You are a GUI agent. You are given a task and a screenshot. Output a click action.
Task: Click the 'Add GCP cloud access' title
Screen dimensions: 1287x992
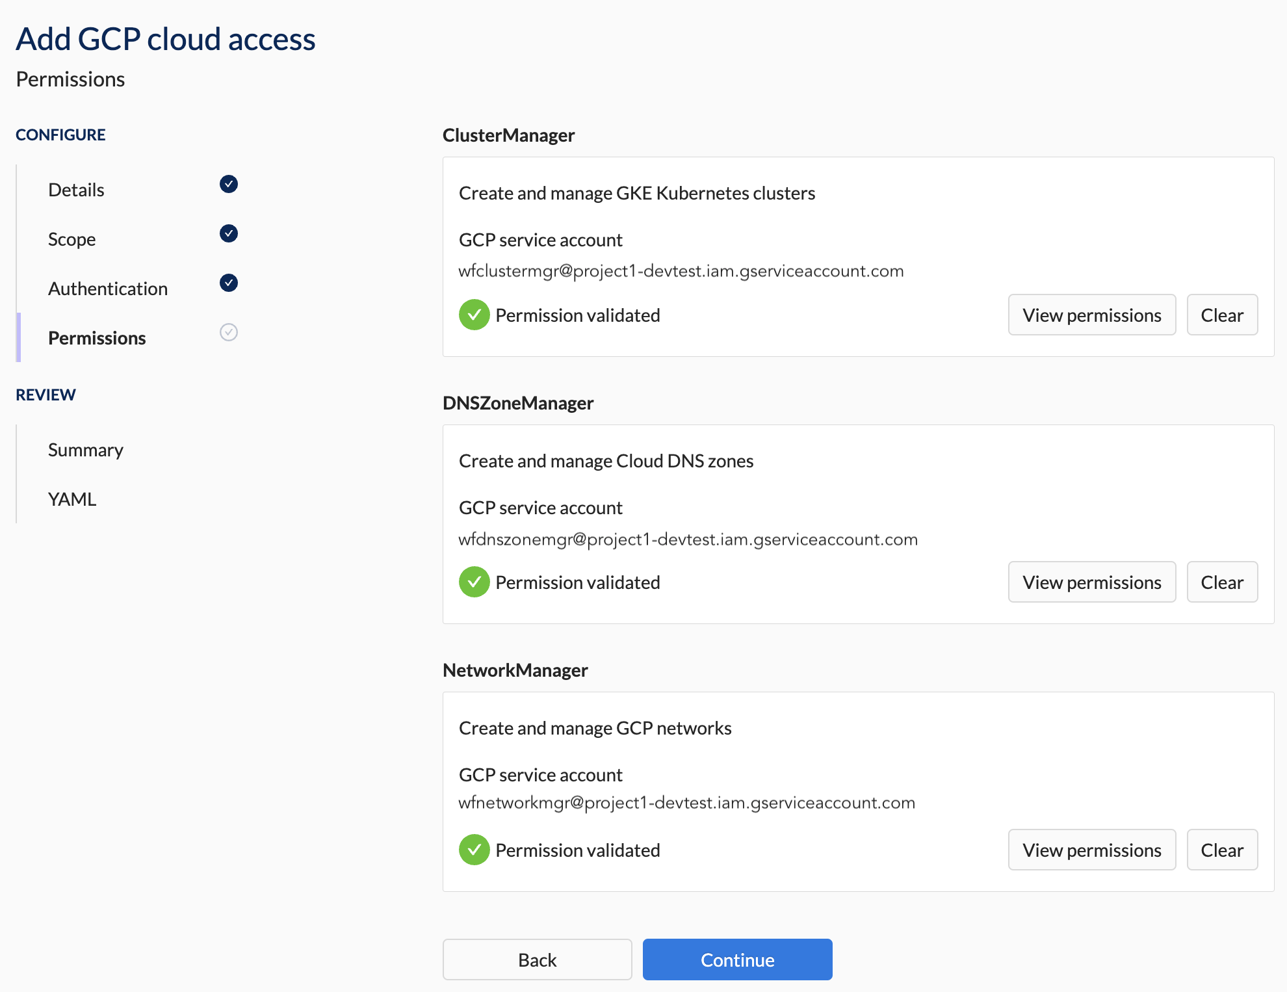[166, 39]
